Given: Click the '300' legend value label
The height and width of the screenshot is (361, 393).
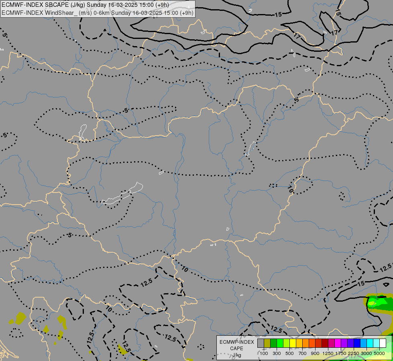Looking at the screenshot, I should point(277,353).
